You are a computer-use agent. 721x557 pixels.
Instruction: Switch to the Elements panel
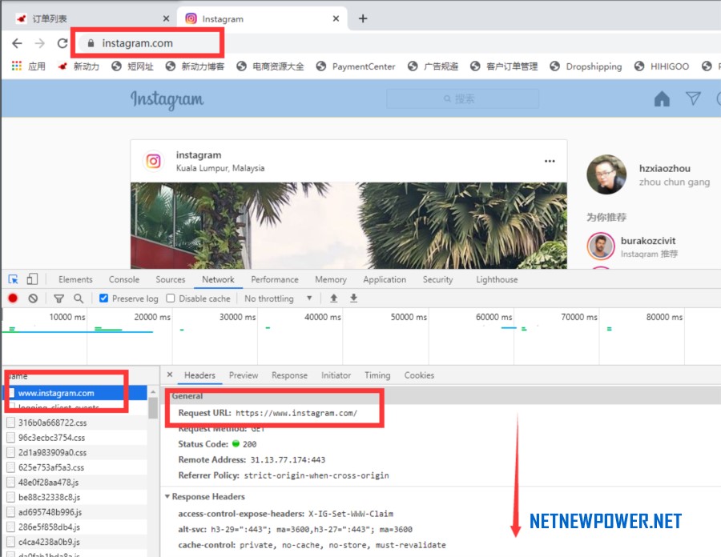click(x=75, y=279)
